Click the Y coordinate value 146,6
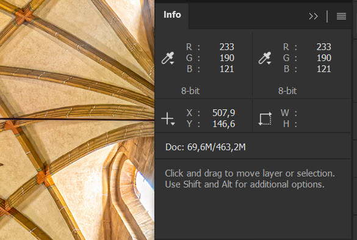This screenshot has height=240, width=357. (223, 124)
